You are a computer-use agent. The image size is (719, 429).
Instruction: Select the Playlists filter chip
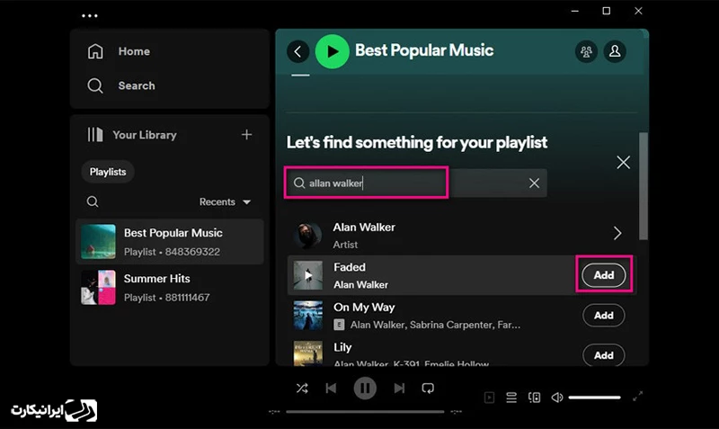coord(108,172)
